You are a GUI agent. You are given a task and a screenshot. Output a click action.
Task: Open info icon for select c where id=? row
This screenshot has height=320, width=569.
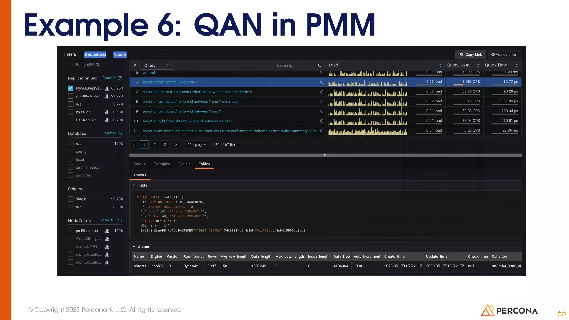[322, 82]
